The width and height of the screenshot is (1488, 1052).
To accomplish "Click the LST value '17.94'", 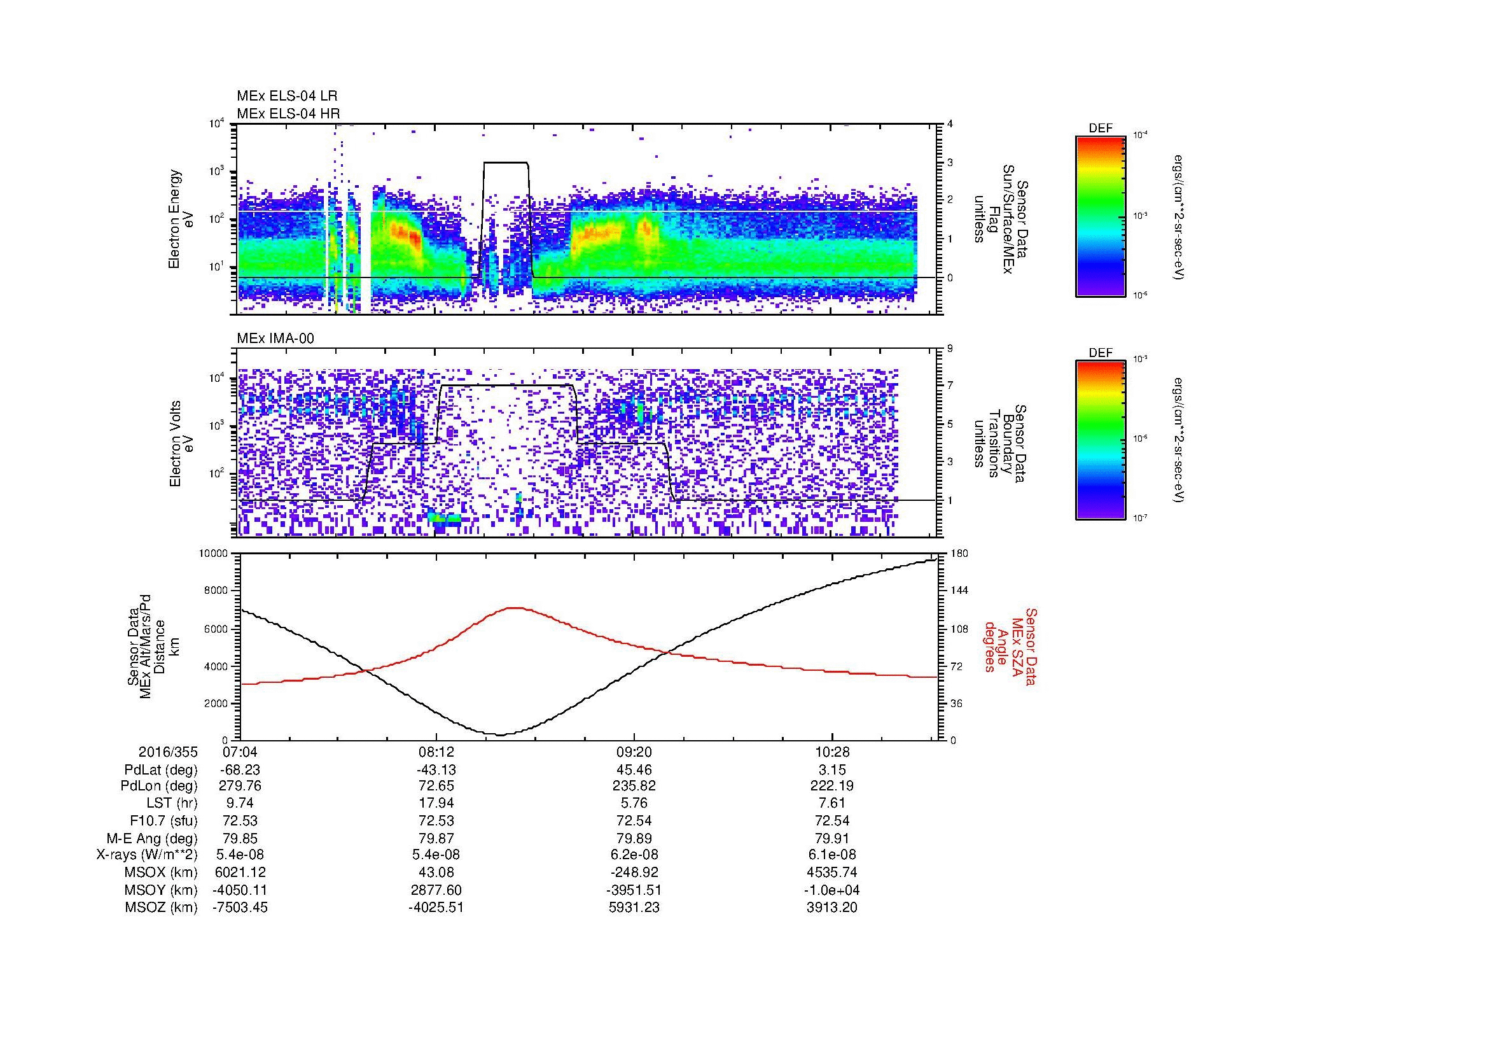I will click(x=438, y=804).
